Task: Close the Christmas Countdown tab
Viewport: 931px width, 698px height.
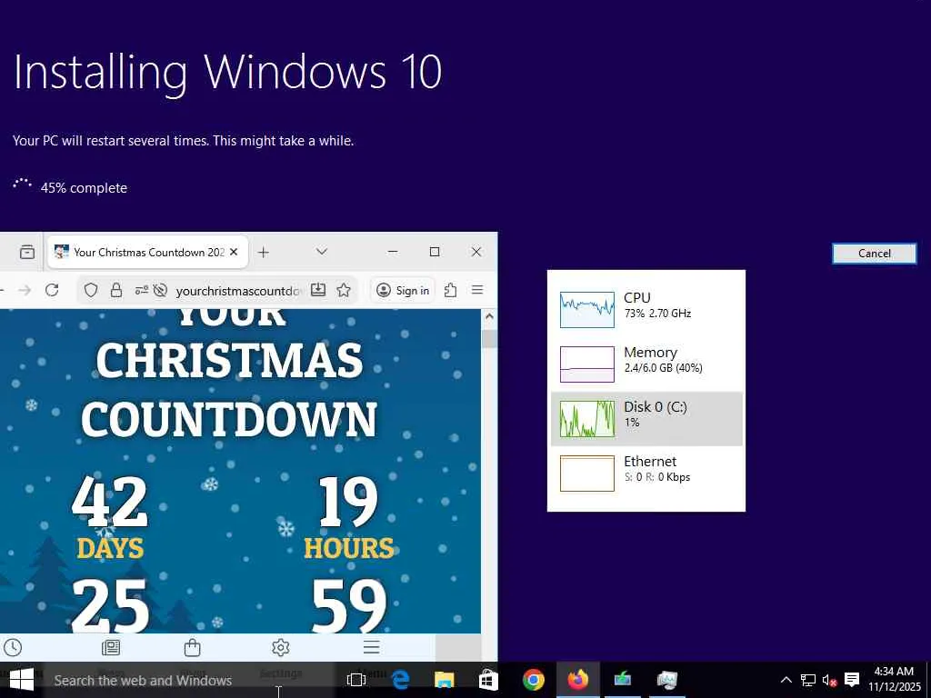Action: (x=234, y=253)
